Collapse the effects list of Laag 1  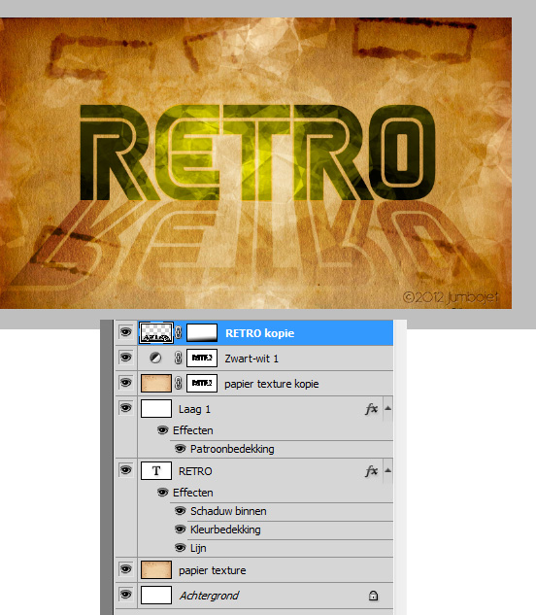(387, 408)
